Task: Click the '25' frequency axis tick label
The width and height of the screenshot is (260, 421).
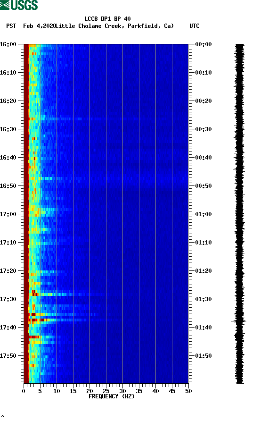Action: [x=106, y=391]
